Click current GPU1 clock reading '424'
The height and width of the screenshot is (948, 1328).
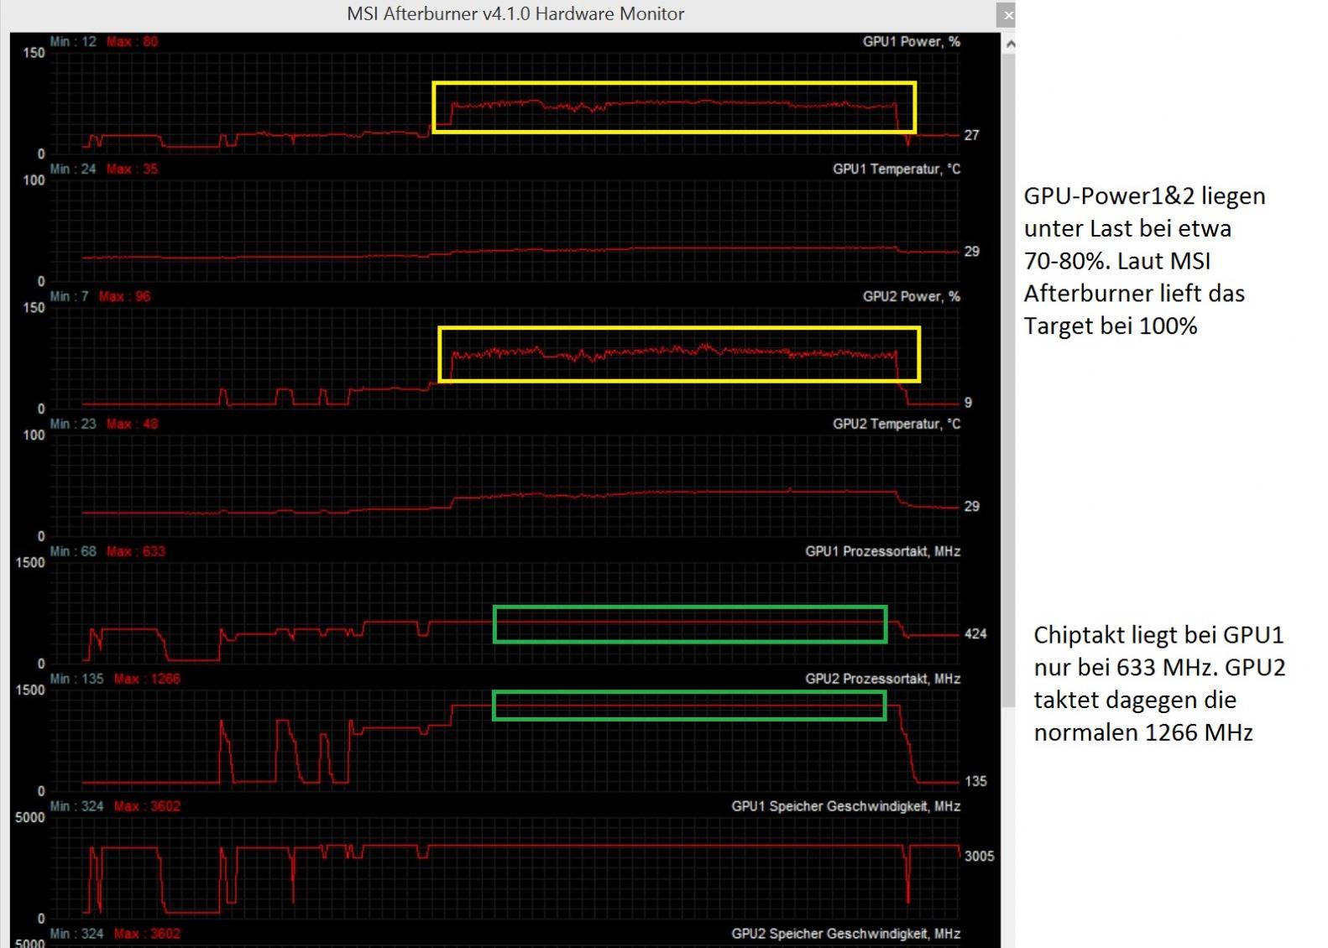pyautogui.click(x=975, y=633)
